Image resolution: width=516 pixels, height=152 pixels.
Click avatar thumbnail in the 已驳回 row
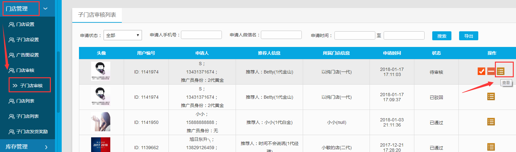(101, 96)
